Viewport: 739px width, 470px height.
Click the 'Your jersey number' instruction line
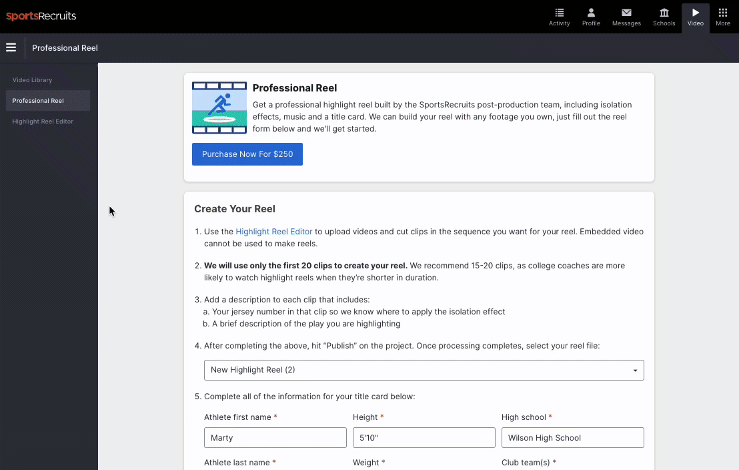pos(358,312)
